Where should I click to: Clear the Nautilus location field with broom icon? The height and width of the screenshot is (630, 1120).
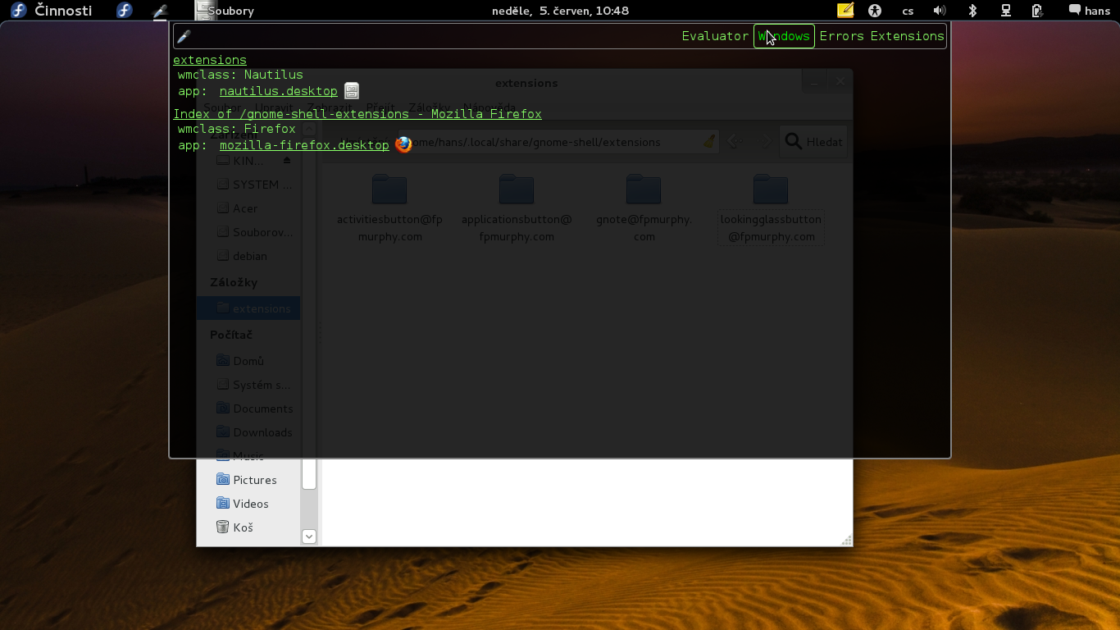click(x=709, y=142)
